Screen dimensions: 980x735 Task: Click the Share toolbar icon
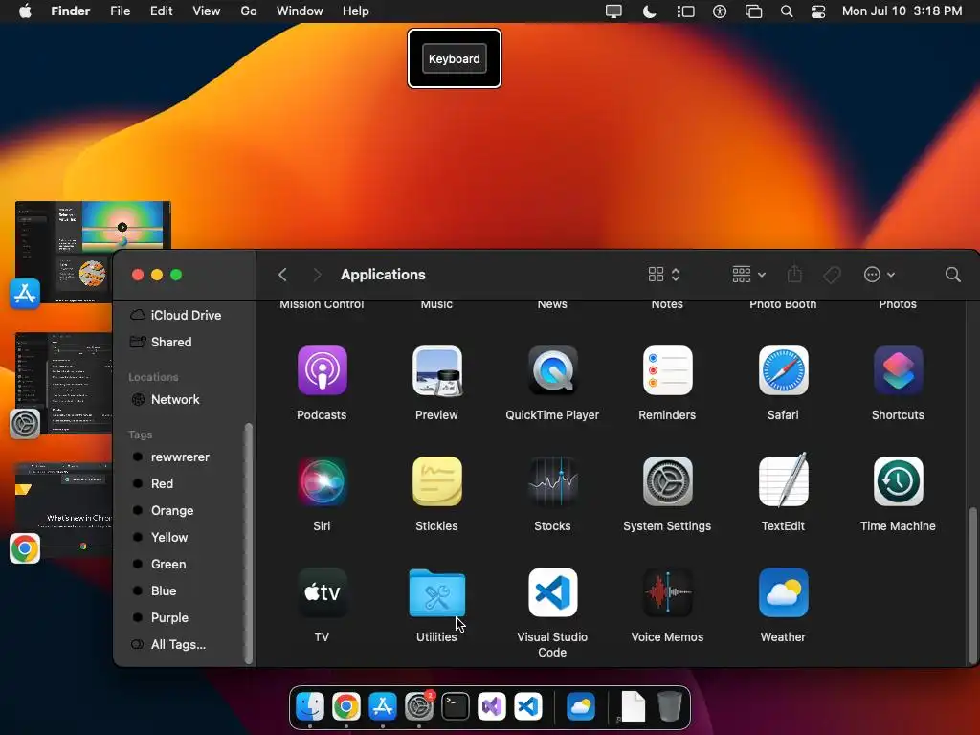coord(794,274)
